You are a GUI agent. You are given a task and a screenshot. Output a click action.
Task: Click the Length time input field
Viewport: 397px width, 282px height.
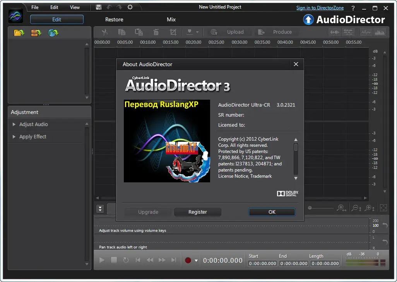[325, 263]
